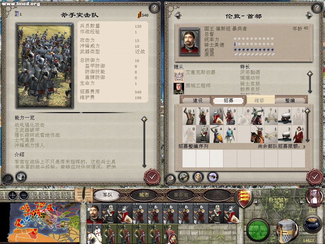This screenshot has height=244, width=325.
Task: Confirm with red seal on London panel
Action: (315, 177)
